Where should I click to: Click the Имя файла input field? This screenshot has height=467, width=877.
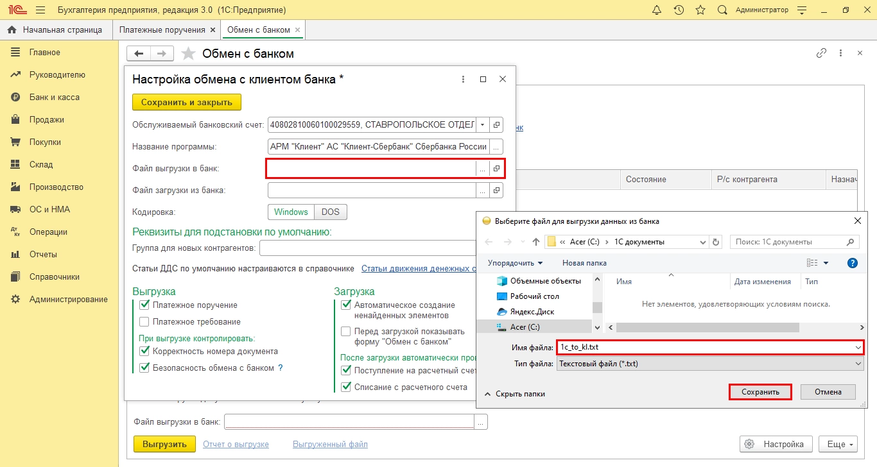[x=705, y=347]
